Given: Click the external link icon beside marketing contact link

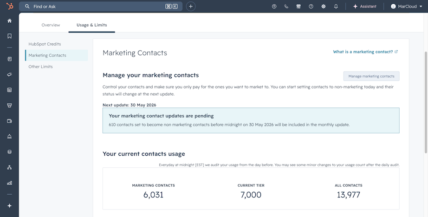Looking at the screenshot, I should (396, 52).
